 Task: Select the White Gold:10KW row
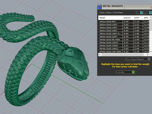point(124,46)
